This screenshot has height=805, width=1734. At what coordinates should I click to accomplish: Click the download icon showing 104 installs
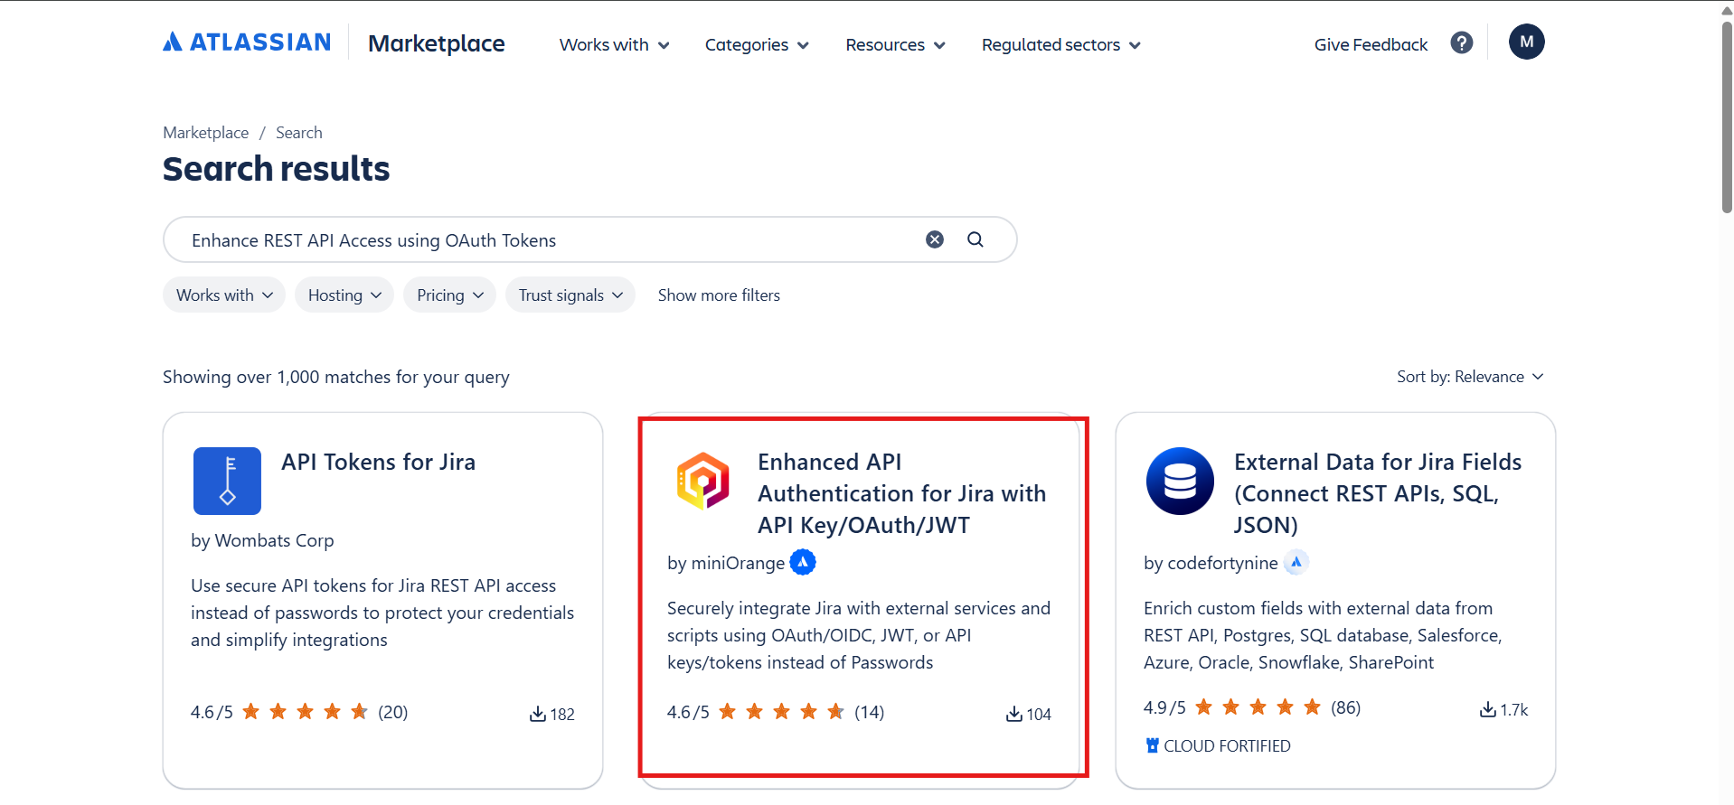[x=1014, y=714]
